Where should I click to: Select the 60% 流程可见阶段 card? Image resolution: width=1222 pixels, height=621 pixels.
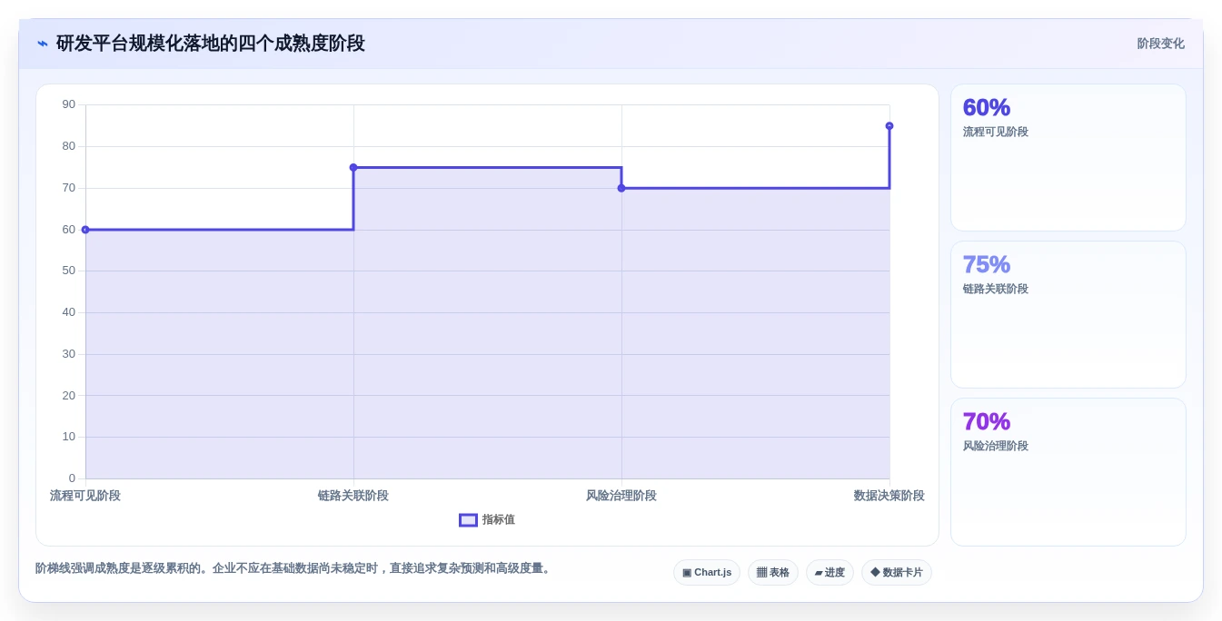pyautogui.click(x=1068, y=158)
